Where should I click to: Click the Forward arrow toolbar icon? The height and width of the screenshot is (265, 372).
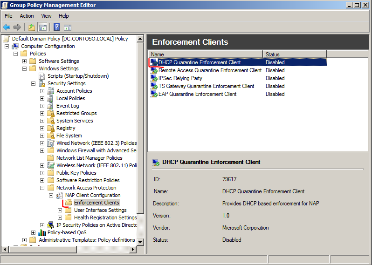(17, 27)
